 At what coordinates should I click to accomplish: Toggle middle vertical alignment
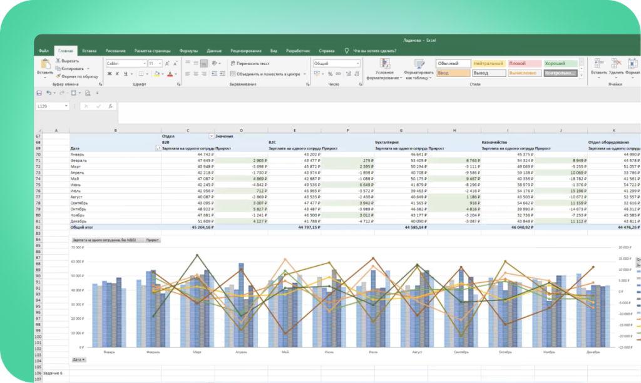(x=196, y=63)
